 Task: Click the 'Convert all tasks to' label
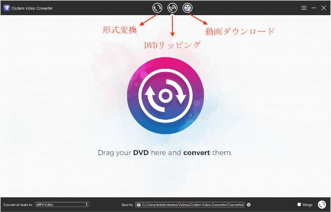tap(18, 205)
